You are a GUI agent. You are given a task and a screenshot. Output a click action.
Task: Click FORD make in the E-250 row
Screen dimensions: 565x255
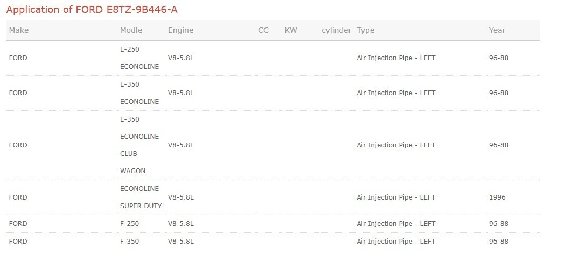click(x=18, y=58)
